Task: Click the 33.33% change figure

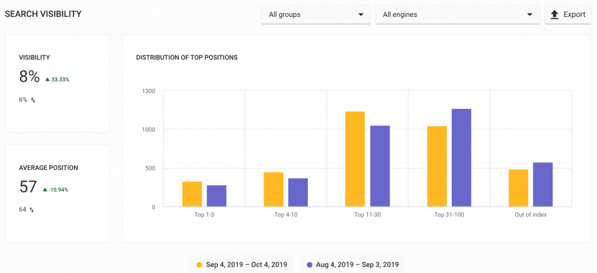Action: coord(60,80)
